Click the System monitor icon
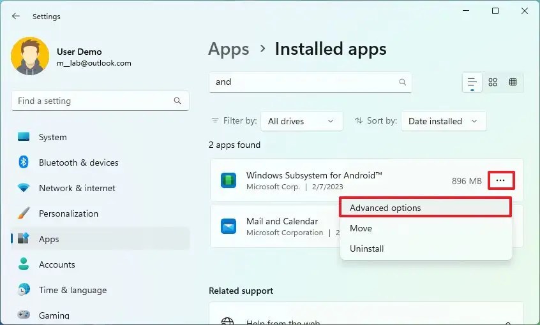 pyautogui.click(x=24, y=137)
